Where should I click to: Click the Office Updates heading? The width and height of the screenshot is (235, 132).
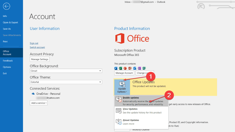(143, 82)
